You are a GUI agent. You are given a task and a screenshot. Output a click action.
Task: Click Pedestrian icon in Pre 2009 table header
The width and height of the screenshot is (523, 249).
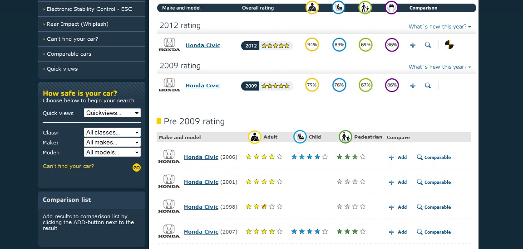pos(345,137)
